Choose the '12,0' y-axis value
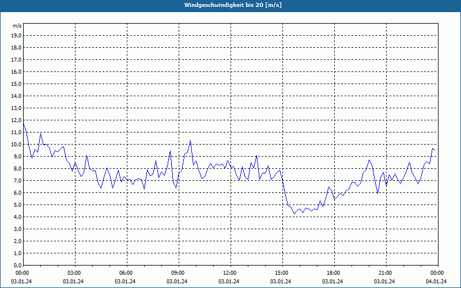The image size is (461, 288). (16, 120)
